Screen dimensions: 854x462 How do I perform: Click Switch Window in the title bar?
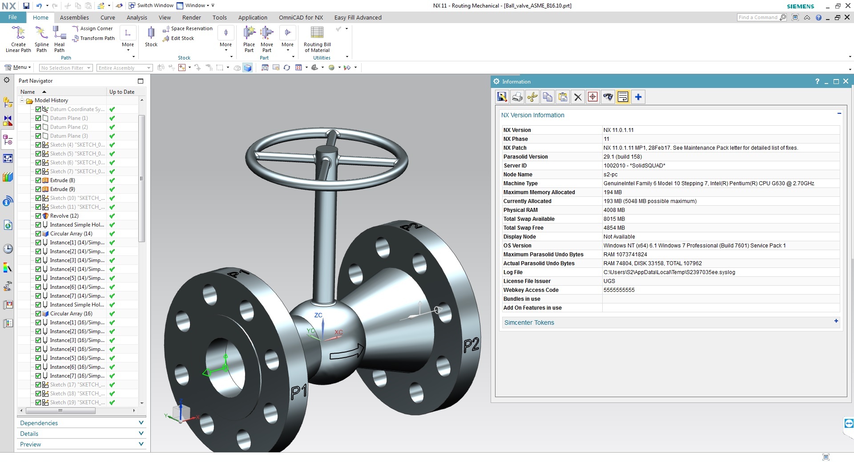point(151,6)
